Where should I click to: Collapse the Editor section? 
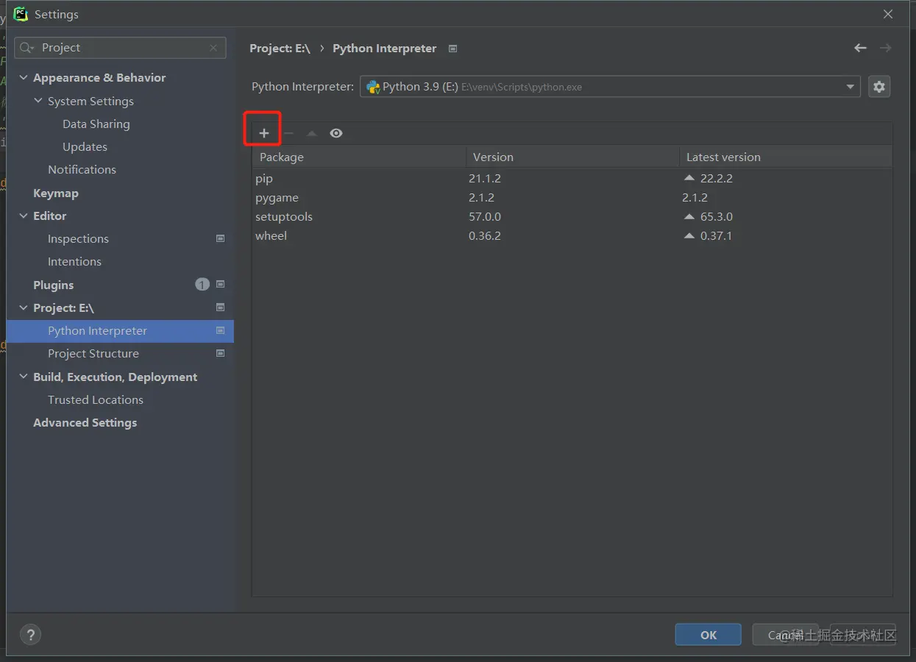point(24,216)
